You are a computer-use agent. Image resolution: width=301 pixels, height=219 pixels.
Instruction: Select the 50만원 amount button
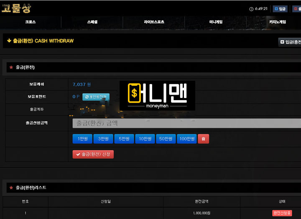(166, 139)
